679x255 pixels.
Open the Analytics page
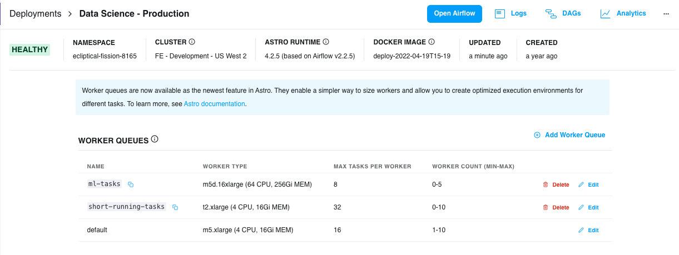623,13
